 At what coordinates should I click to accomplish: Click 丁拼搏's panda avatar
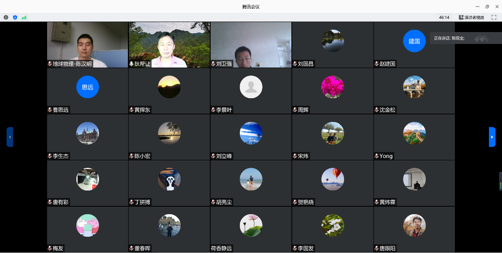[169, 179]
